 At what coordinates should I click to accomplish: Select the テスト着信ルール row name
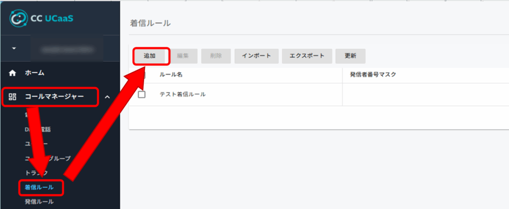pos(182,95)
